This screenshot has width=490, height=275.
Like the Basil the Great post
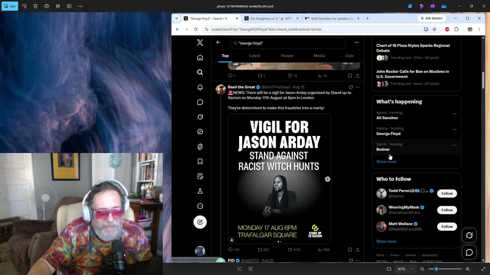coord(294,249)
